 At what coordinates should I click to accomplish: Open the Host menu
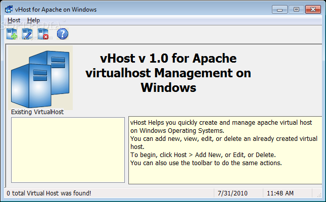(14, 20)
